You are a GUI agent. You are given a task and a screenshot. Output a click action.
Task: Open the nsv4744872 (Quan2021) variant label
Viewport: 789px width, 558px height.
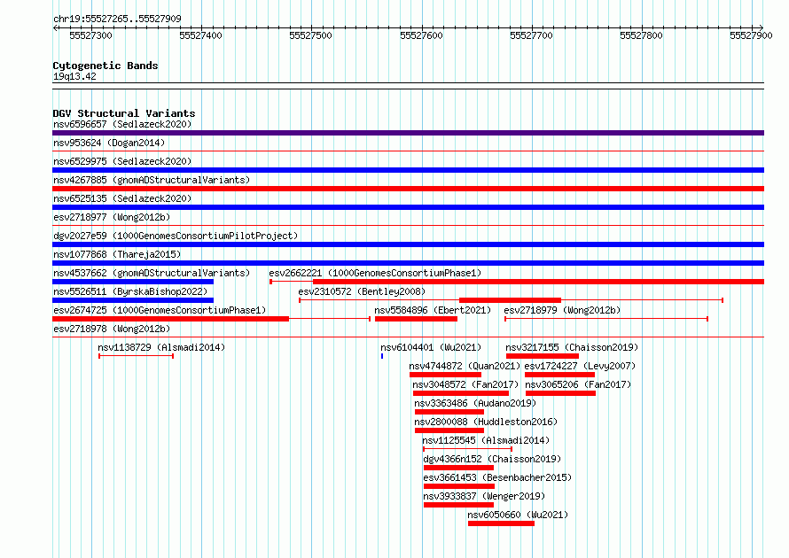click(x=465, y=366)
